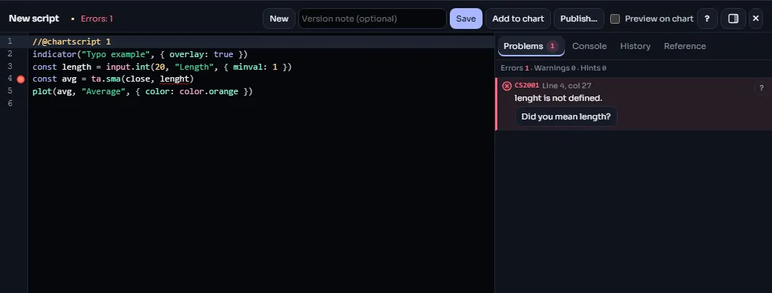
Task: Click the error circle icon beside CS2001
Action: [x=506, y=86]
